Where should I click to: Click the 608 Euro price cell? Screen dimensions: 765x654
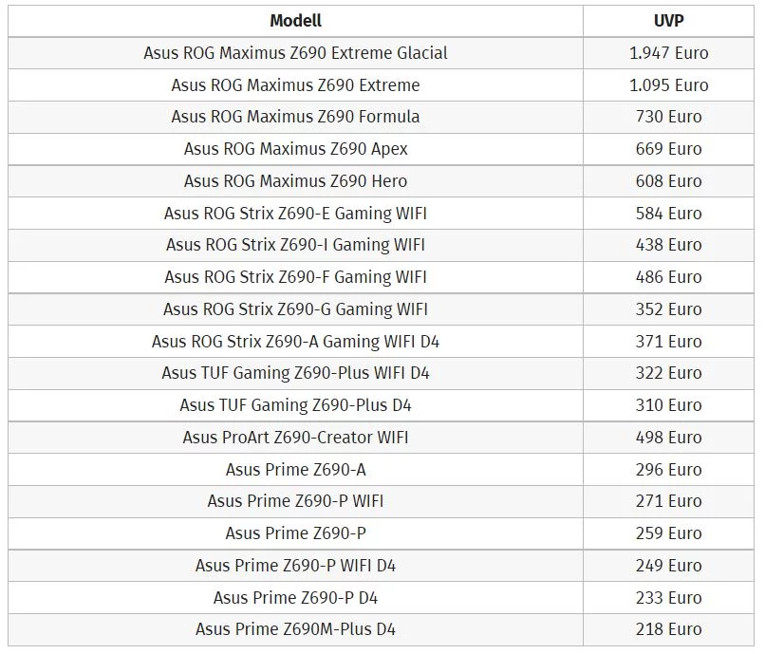(668, 181)
